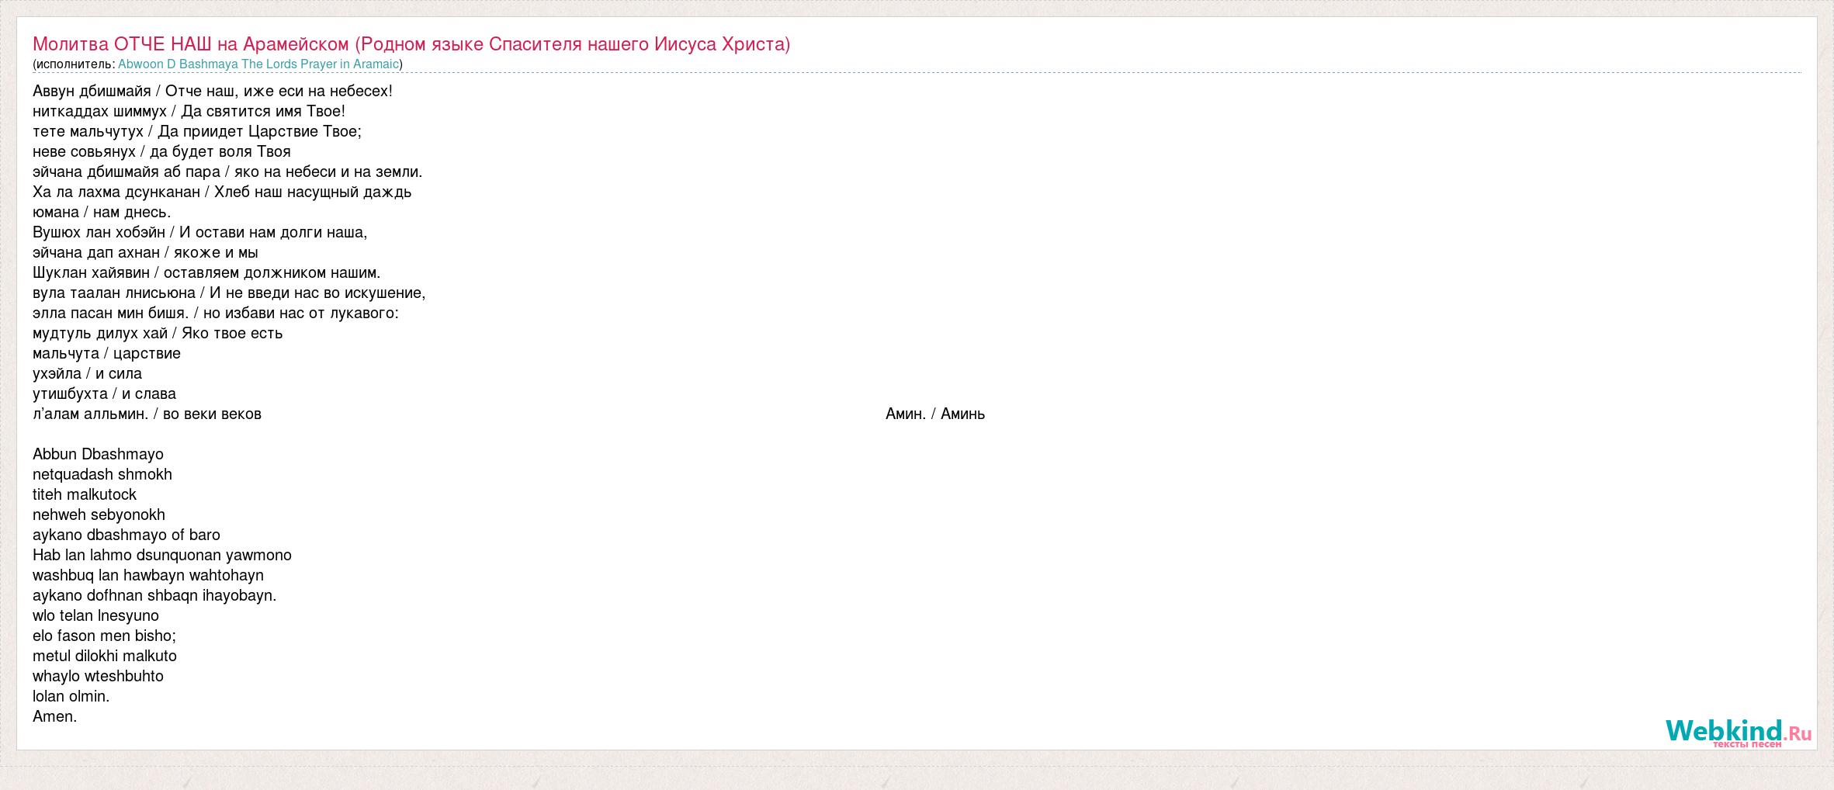Click the title Молитва ОТЧЕ НАШ на Арамейском
1834x790 pixels.
[411, 44]
